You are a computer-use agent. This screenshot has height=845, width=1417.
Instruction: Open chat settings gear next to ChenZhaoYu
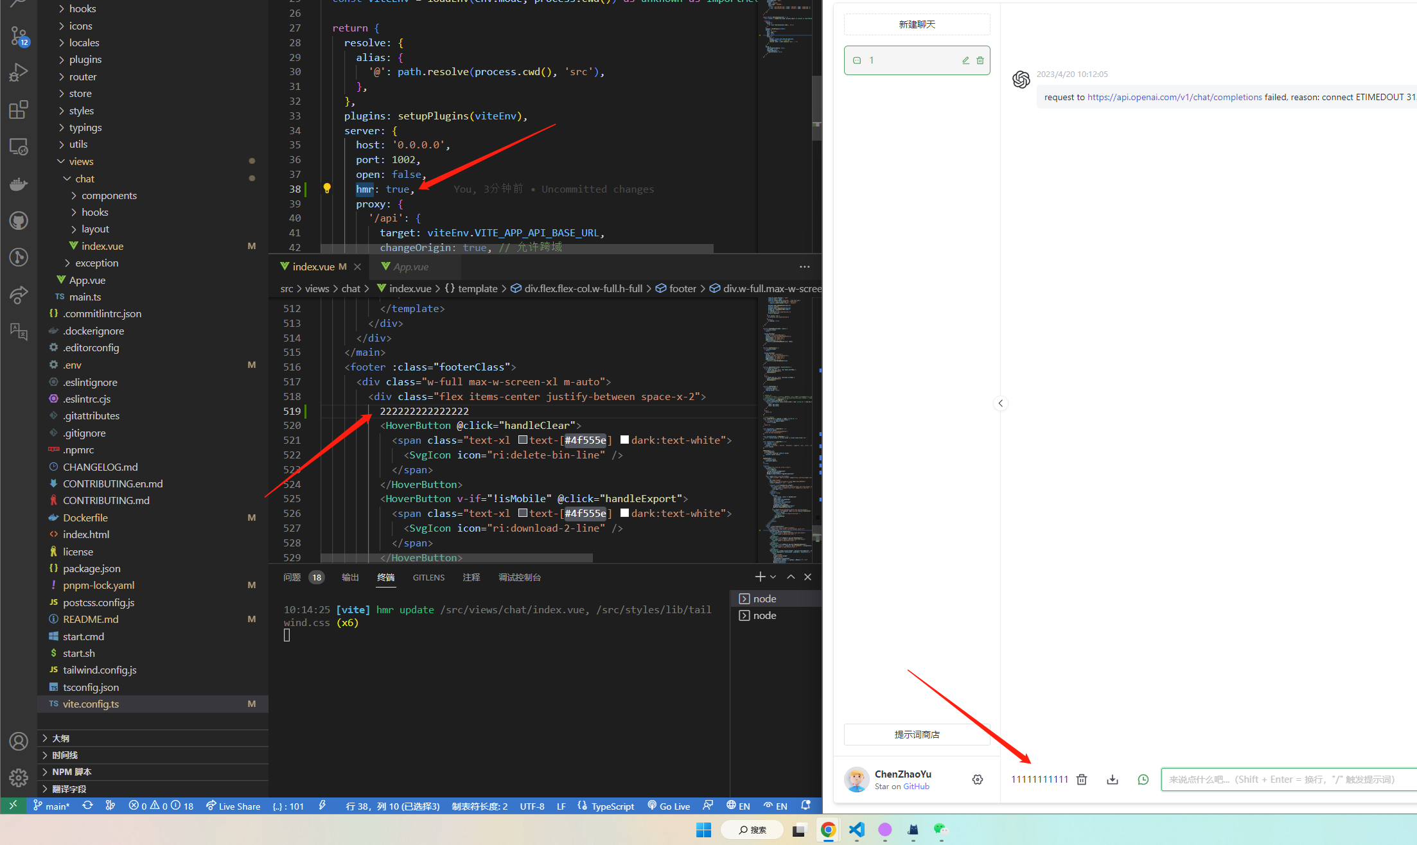coord(978,780)
